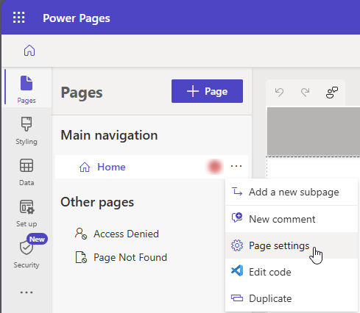360x313 pixels.
Task: Open Page settings from the menu
Action: tap(292, 245)
